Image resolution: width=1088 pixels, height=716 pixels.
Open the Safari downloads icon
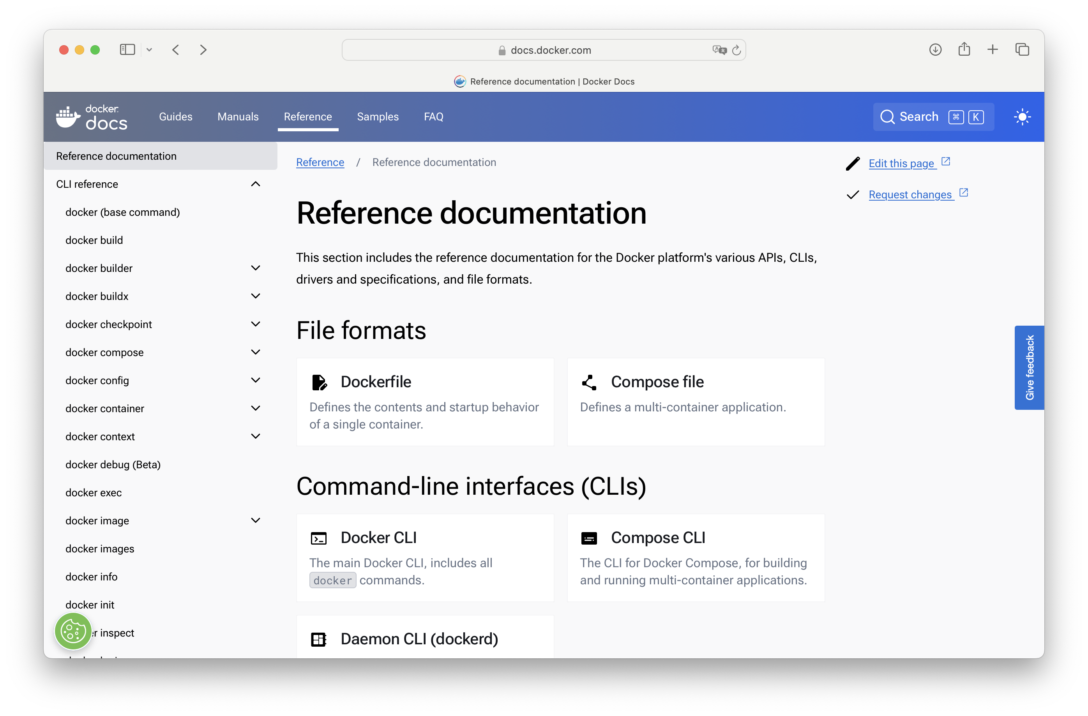pos(935,49)
